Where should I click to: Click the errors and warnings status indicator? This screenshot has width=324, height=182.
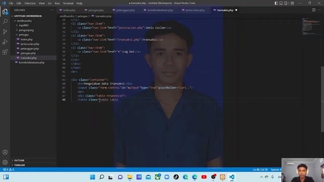(x=9, y=169)
